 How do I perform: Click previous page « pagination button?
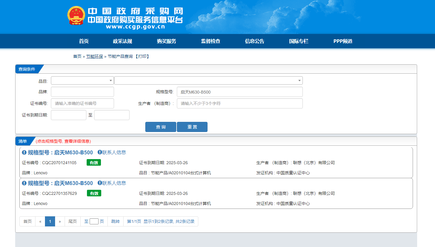click(40, 221)
